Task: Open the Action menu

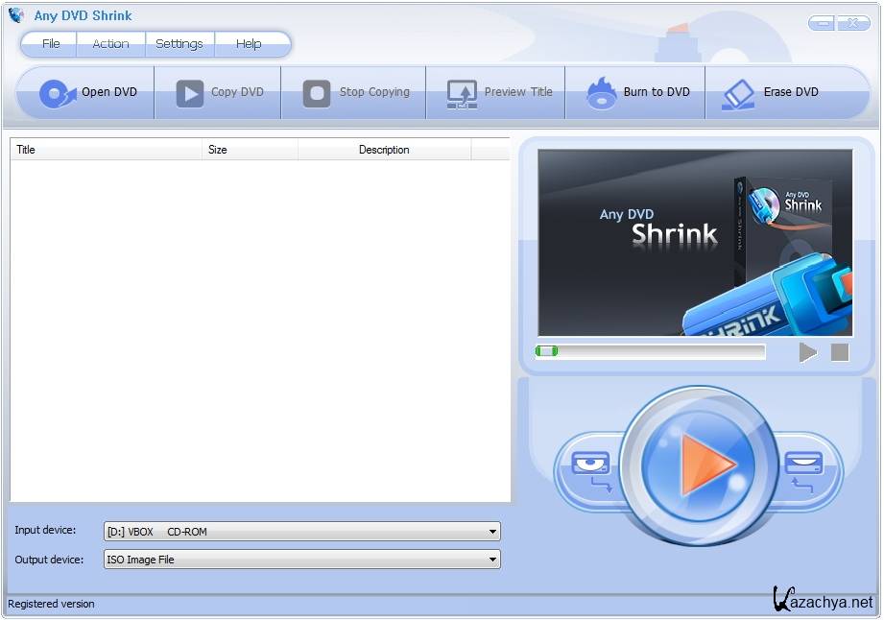Action: coord(110,44)
